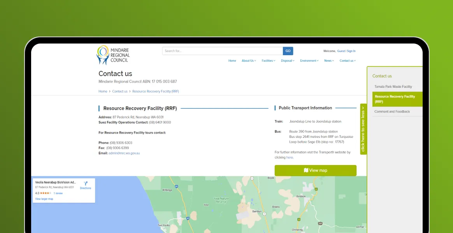This screenshot has height=233, width=453.
Task: Click 'Joondalup Line to Joondalup station' text
Action: (x=315, y=122)
